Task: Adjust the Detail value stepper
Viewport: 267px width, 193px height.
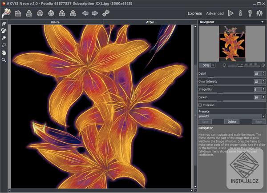Action: click(263, 73)
